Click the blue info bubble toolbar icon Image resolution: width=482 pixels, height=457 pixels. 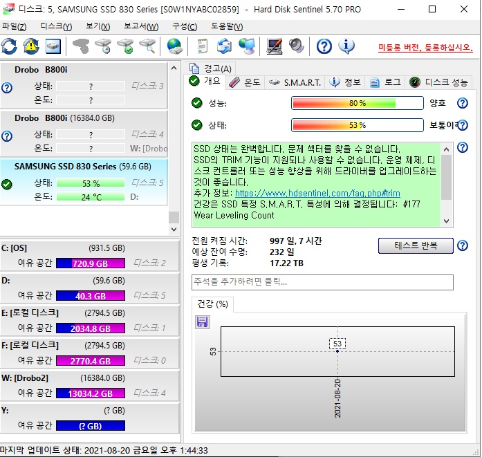(x=346, y=46)
